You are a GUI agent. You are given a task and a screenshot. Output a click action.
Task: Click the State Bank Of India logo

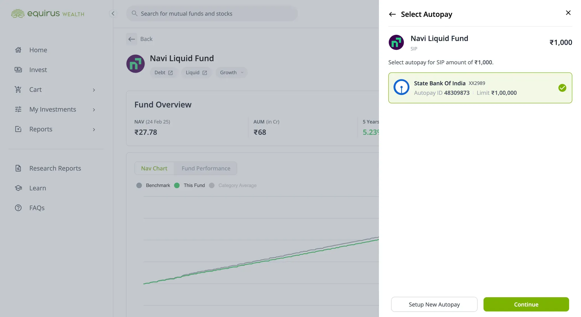coord(401,87)
